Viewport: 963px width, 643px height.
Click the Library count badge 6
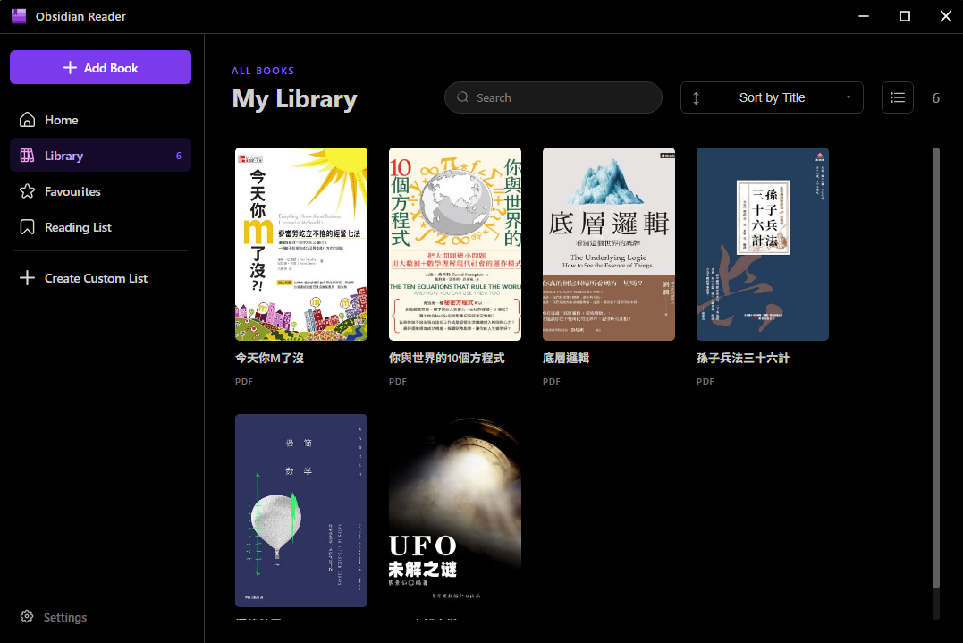point(179,156)
